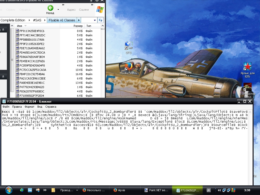Select file FF714EC4AC3B02DC

tap(32, 35)
